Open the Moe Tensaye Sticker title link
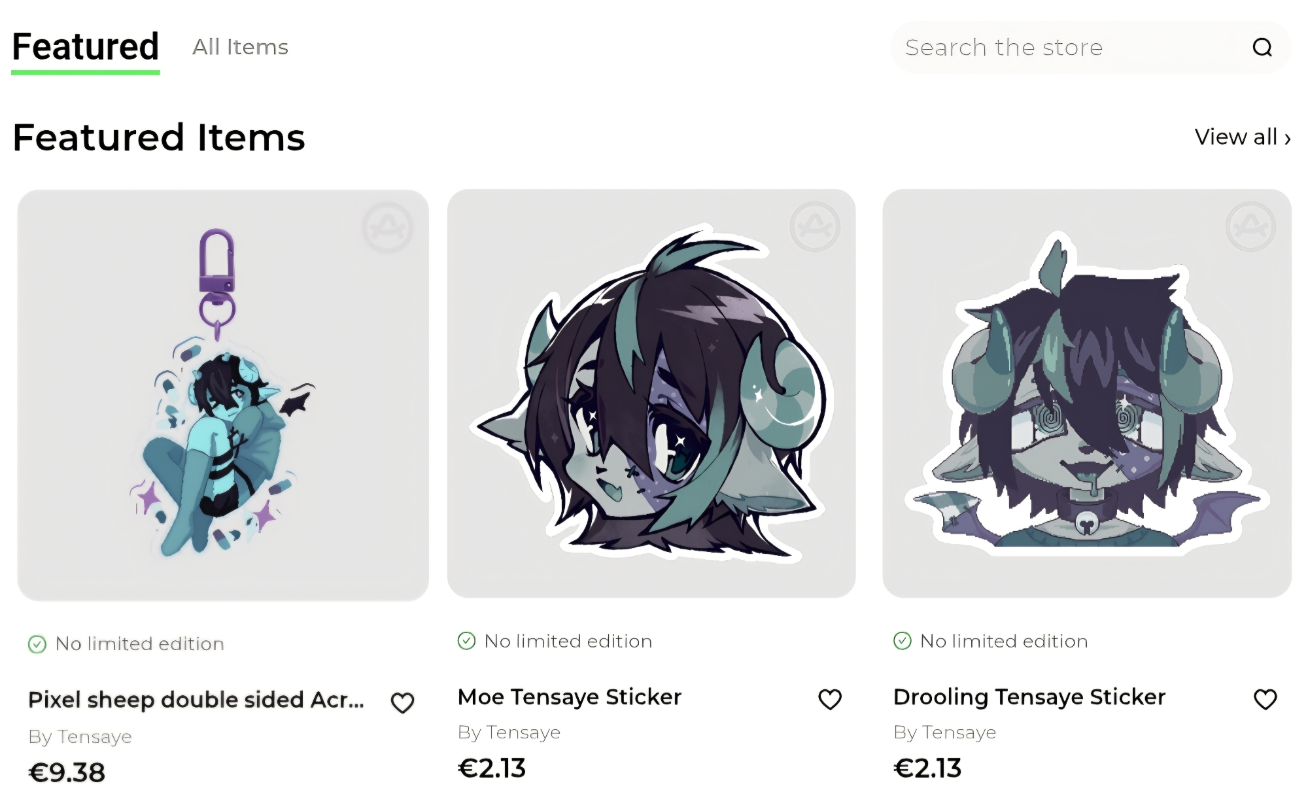The image size is (1308, 807). [570, 697]
